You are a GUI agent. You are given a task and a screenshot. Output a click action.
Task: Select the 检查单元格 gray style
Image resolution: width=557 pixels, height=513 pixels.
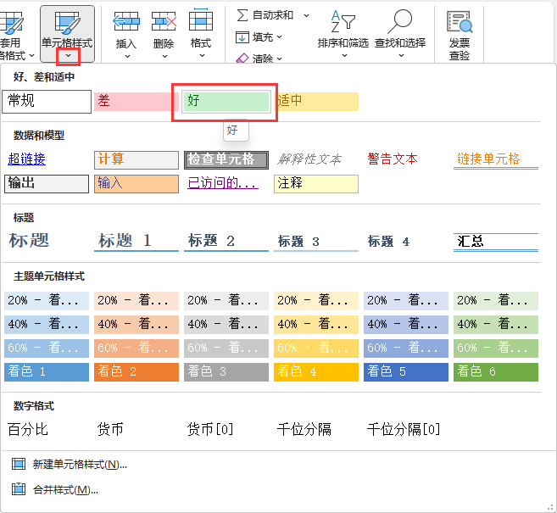point(226,160)
